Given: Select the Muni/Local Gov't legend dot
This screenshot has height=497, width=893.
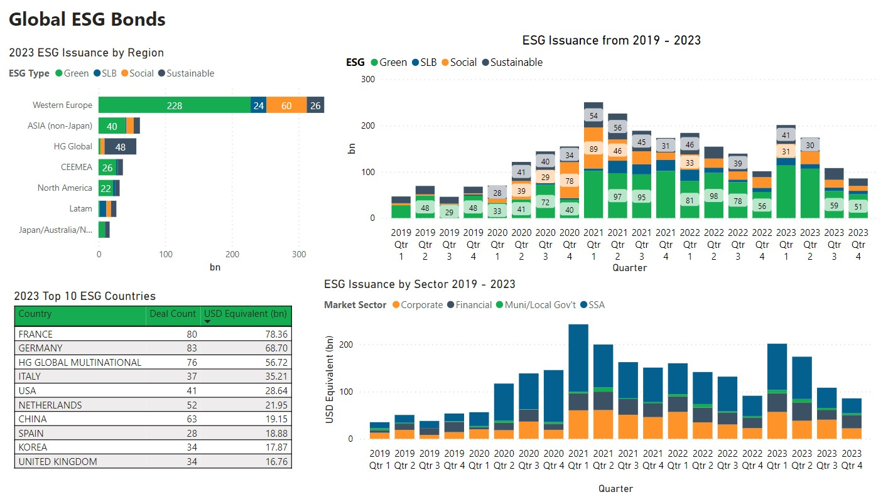Looking at the screenshot, I should point(499,305).
